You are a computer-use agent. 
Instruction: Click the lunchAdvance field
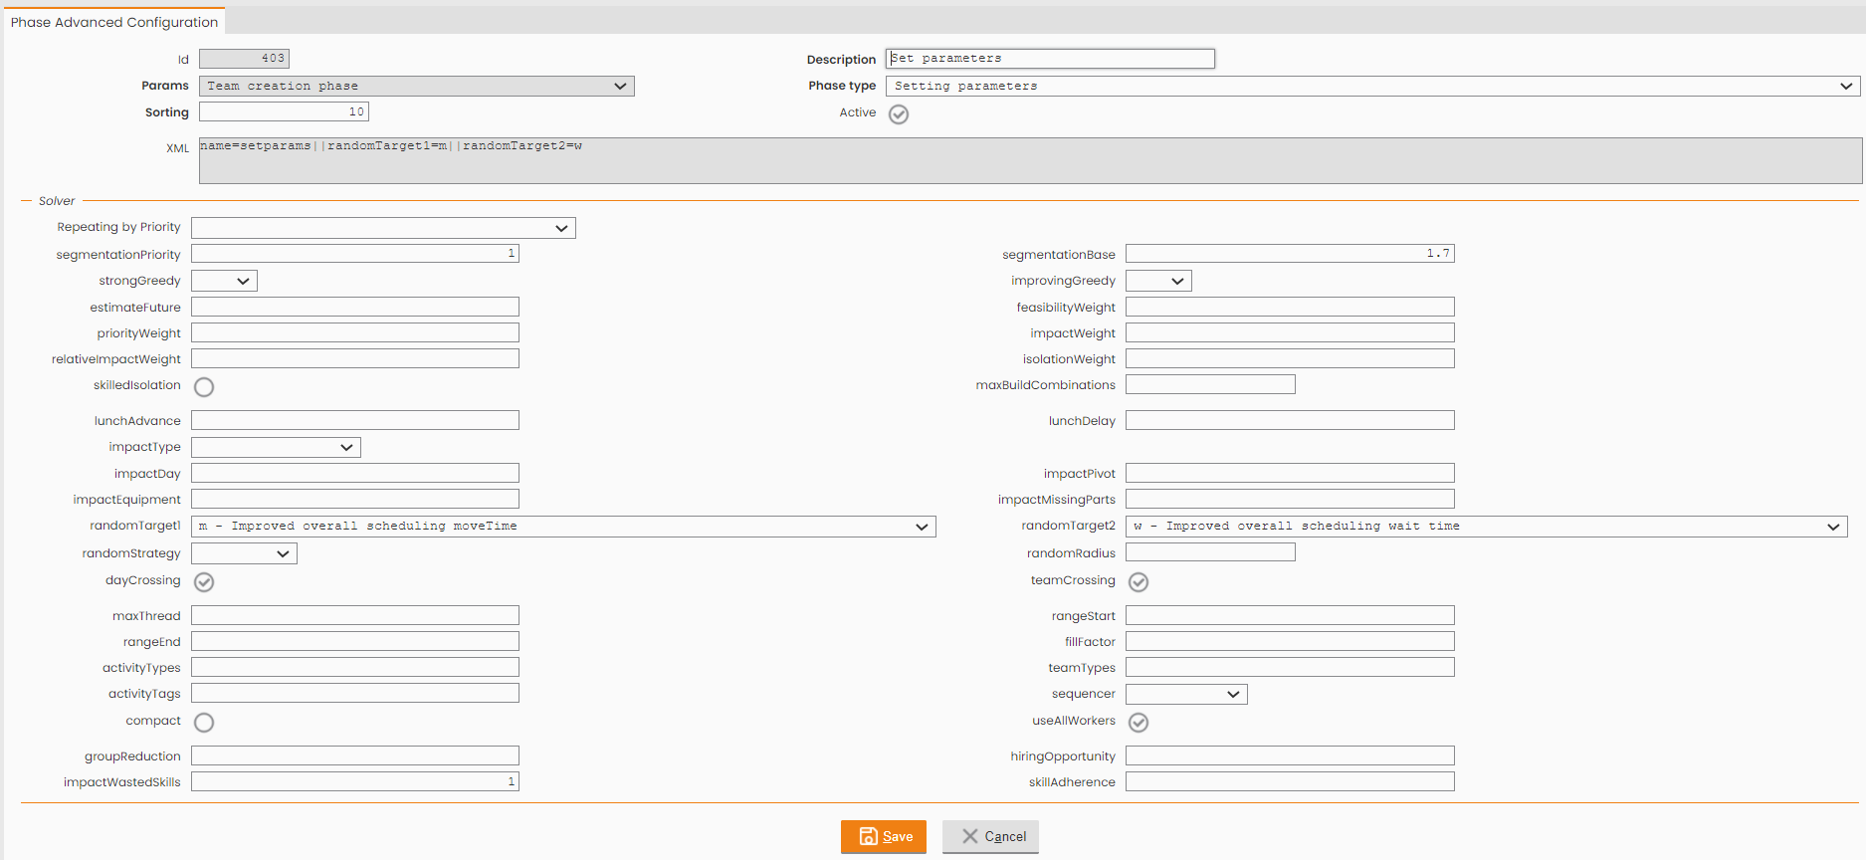tap(355, 420)
